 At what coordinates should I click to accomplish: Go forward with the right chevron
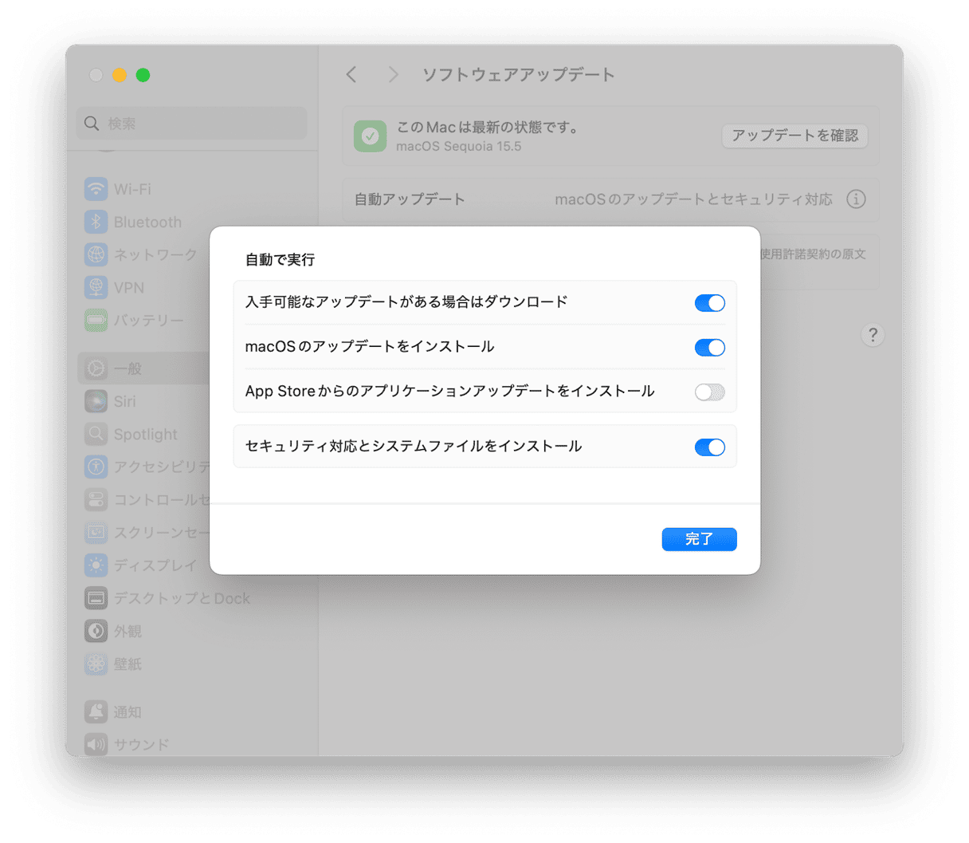point(392,75)
